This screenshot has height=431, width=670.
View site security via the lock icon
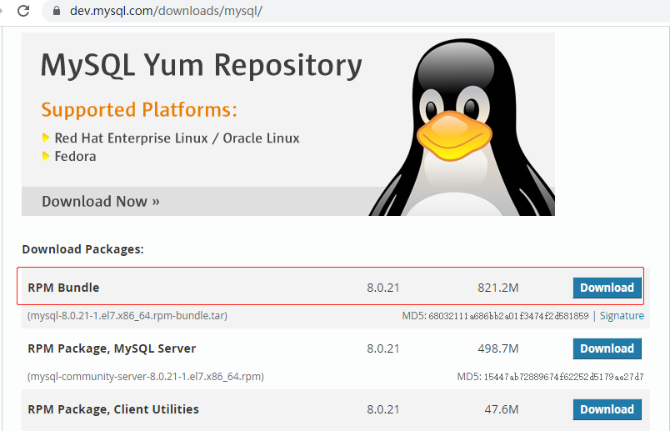coord(57,11)
